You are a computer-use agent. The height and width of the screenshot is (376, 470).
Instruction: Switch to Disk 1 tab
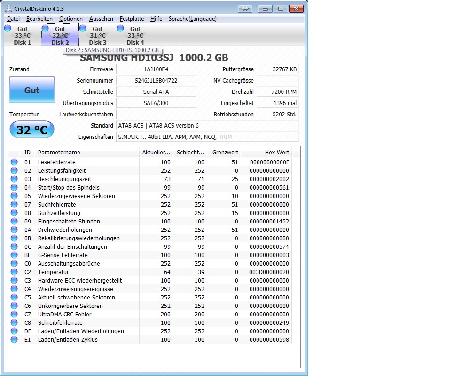23,35
